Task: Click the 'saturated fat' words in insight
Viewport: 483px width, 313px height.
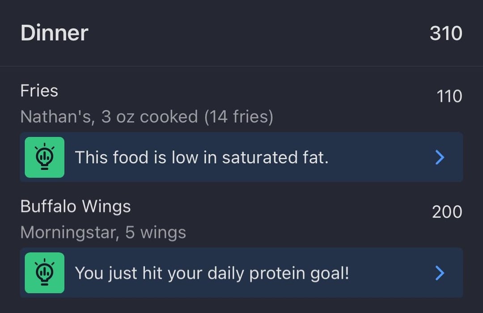Action: [x=275, y=157]
